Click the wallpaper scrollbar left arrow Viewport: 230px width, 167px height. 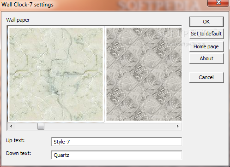point(11,127)
